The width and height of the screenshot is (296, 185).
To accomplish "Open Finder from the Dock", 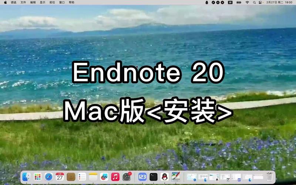I will pos(26,177).
